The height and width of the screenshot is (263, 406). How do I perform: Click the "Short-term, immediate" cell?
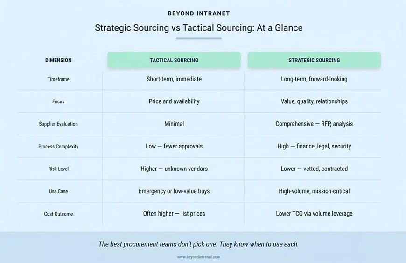coord(174,79)
